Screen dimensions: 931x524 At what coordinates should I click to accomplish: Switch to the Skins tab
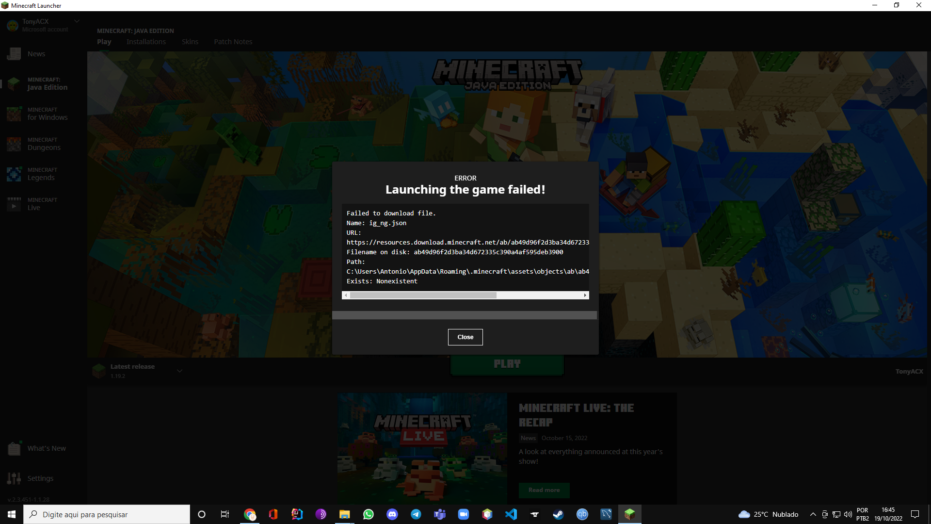click(x=190, y=42)
